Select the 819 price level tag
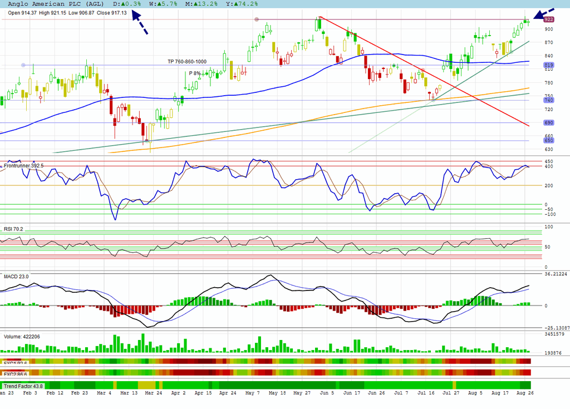 [x=548, y=65]
